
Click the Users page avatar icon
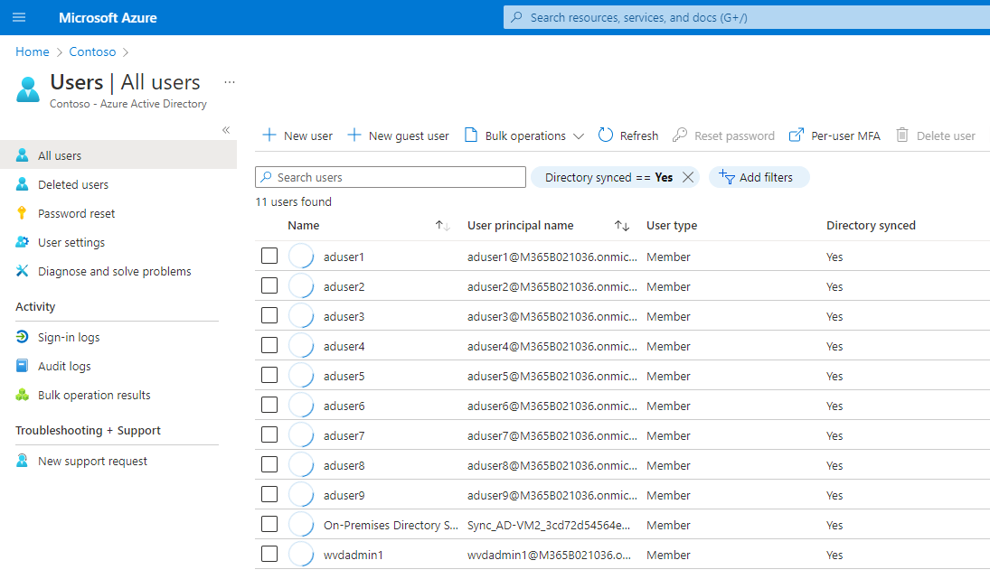point(28,89)
